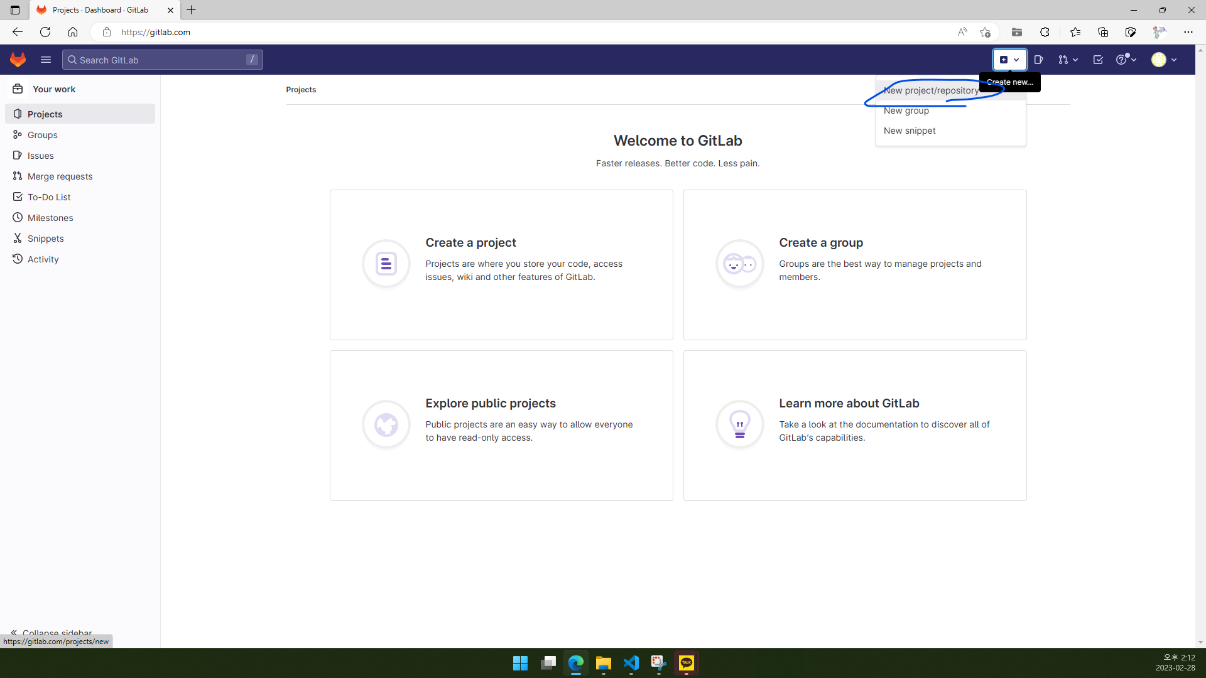Image resolution: width=1206 pixels, height=678 pixels.
Task: Click the Projects breadcrumb text
Action: point(301,89)
